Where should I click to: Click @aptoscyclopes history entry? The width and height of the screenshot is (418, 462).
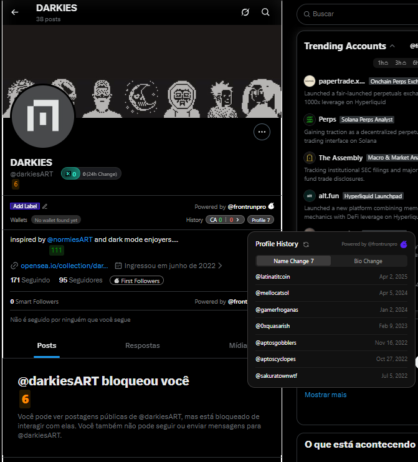pyautogui.click(x=275, y=359)
